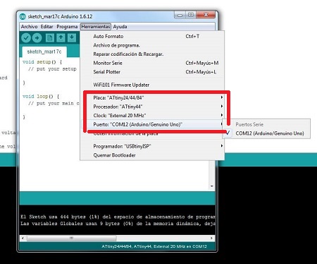The image size is (317, 264).
Task: Open Monitor Serie
Action: click(x=152, y=63)
